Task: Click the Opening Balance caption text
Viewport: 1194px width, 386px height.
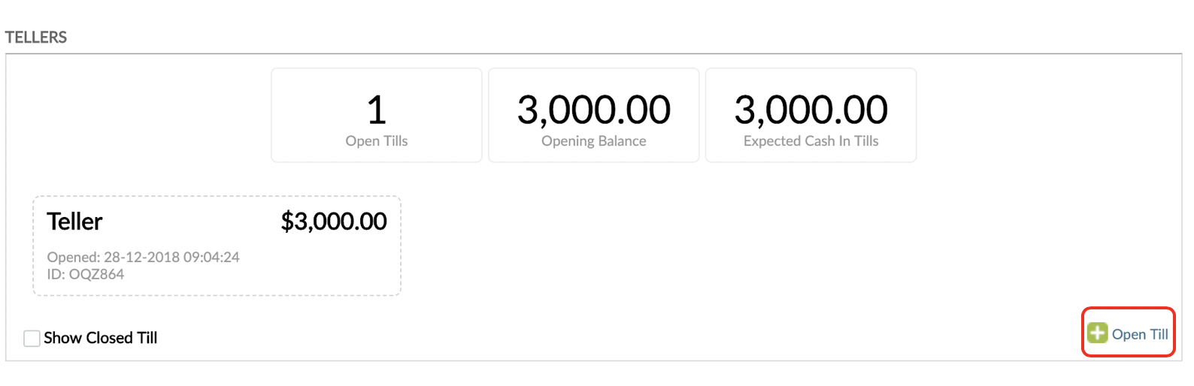Action: tap(593, 141)
